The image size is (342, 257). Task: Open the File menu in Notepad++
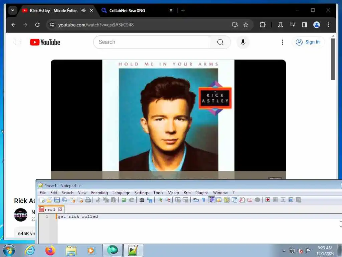tap(43, 193)
